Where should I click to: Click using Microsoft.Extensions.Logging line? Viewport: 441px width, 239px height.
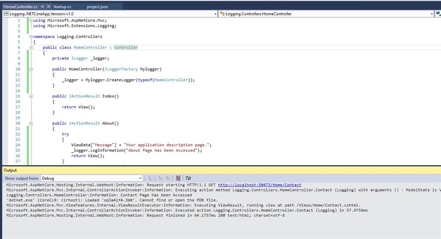coord(75,26)
